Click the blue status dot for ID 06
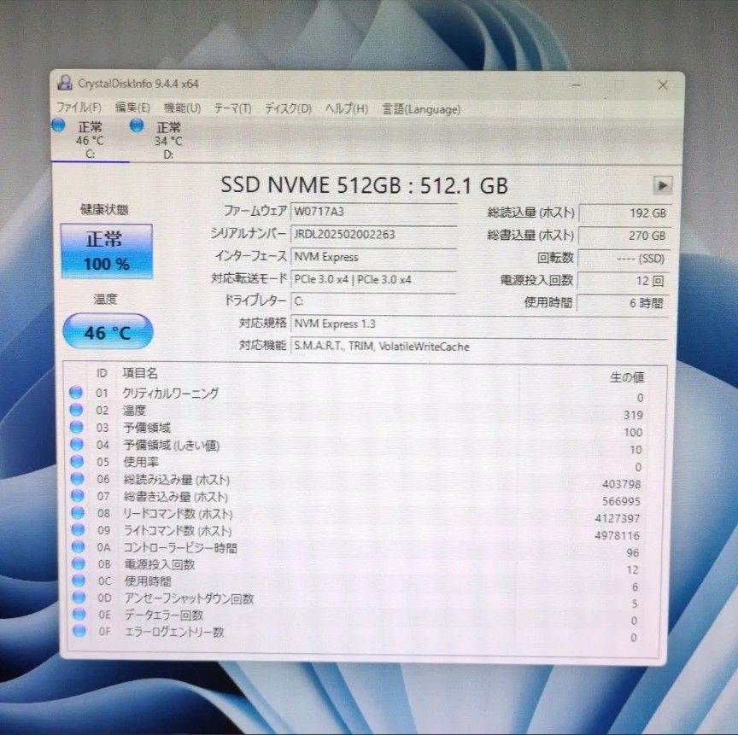Screen dimensions: 738x735 pyautogui.click(x=77, y=479)
